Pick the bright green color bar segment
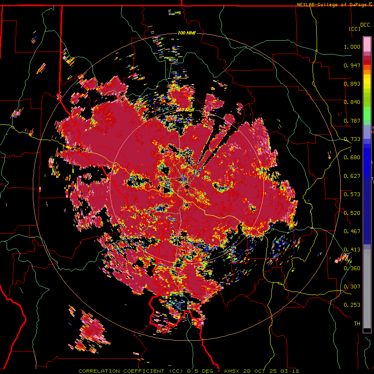 pyautogui.click(x=367, y=113)
